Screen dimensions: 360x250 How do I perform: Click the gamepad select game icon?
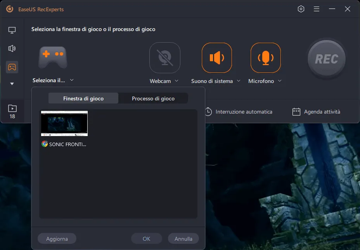pyautogui.click(x=53, y=58)
